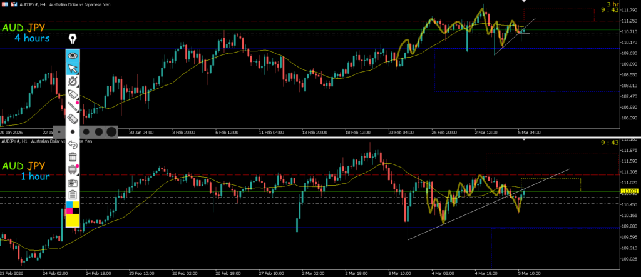Click the 110.801 price label
The image size is (641, 277).
pos(629,191)
